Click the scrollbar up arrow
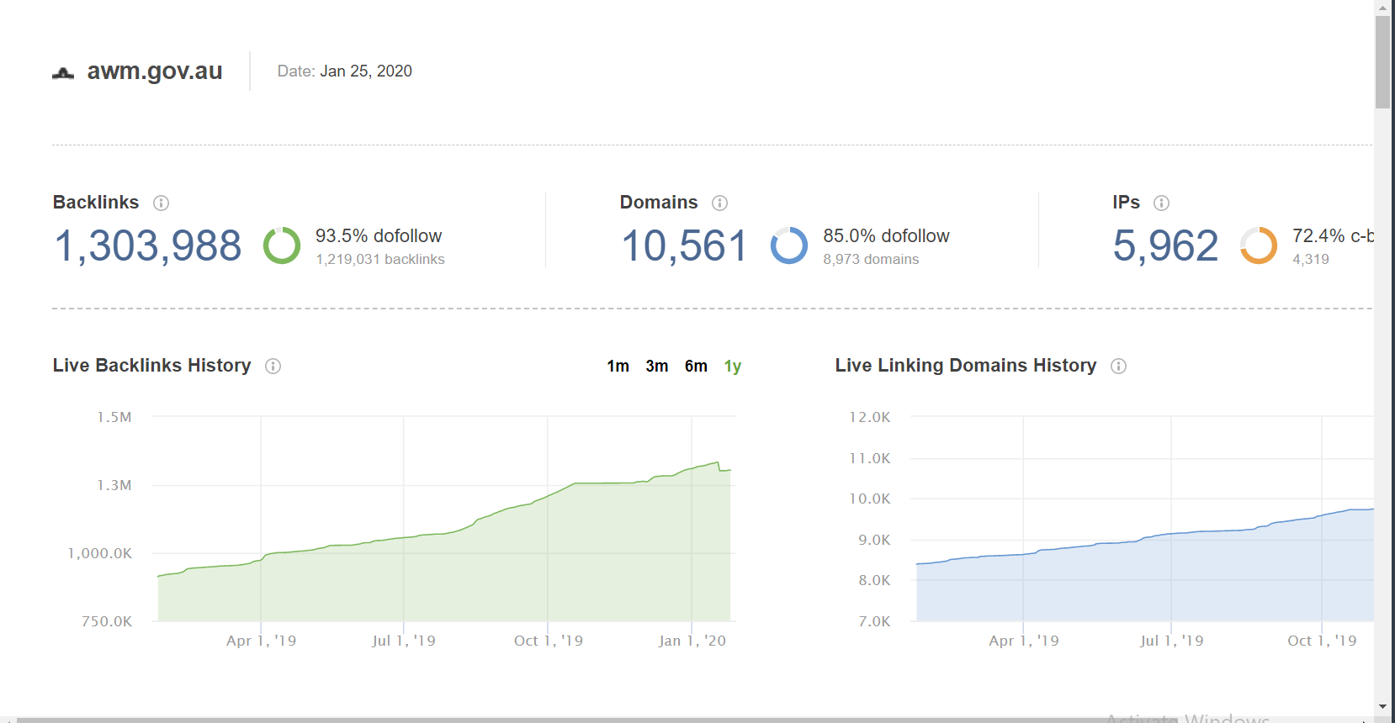The height and width of the screenshot is (723, 1395). 1383,7
